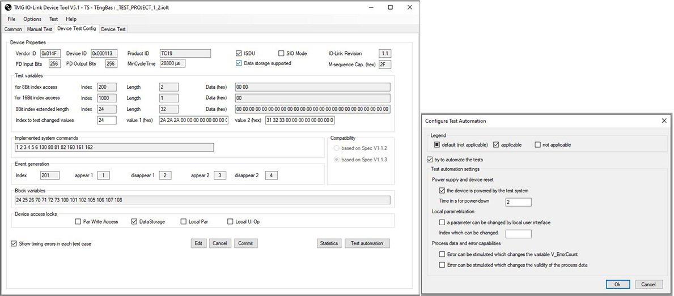The height and width of the screenshot is (296, 674).
Task: Open the File menu
Action: click(x=11, y=19)
